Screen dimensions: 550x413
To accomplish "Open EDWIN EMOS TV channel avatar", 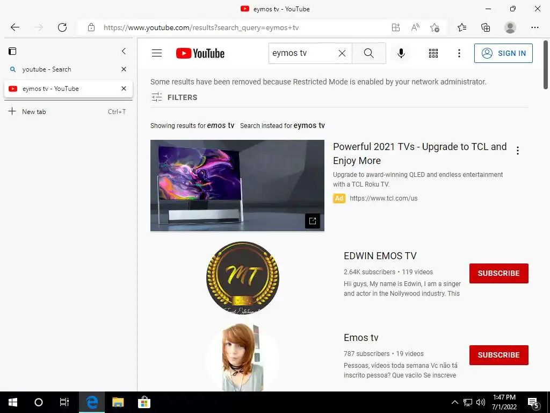I will pos(243,277).
